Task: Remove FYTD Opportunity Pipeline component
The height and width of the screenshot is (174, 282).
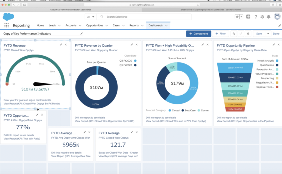Action: 279,44
